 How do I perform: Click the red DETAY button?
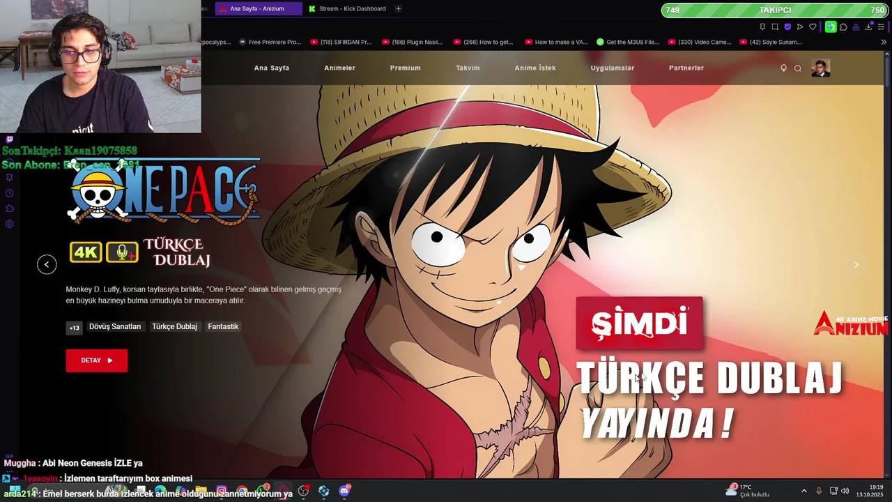97,360
